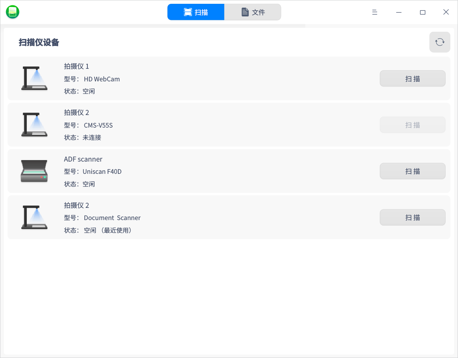
Task: Close the scanner window
Action: [x=446, y=12]
